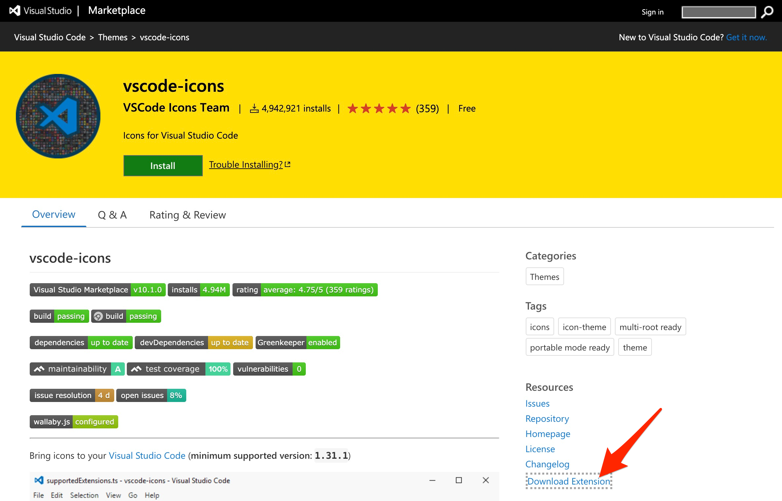Select the Overview tab

pos(53,215)
